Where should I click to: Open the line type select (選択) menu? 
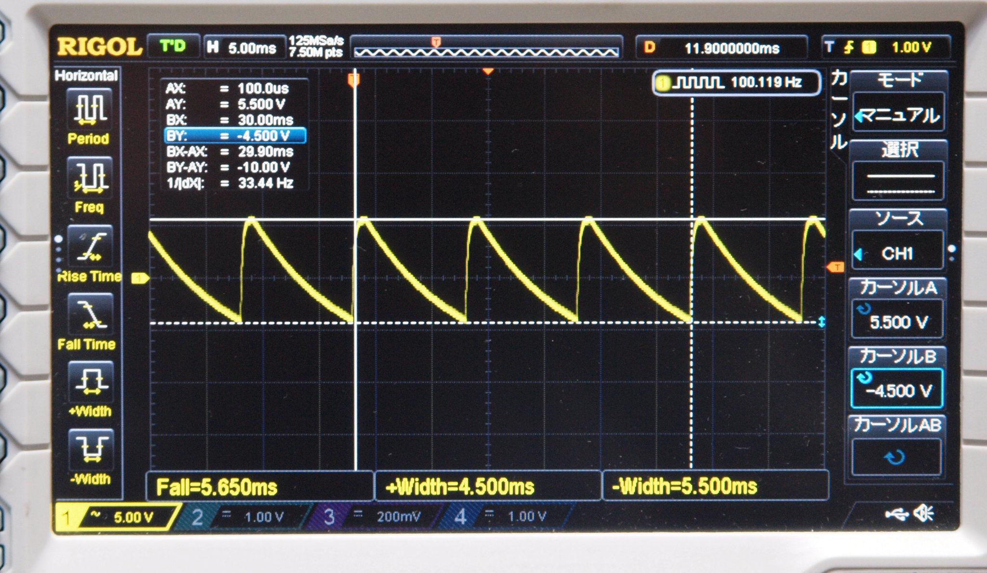pyautogui.click(x=898, y=182)
